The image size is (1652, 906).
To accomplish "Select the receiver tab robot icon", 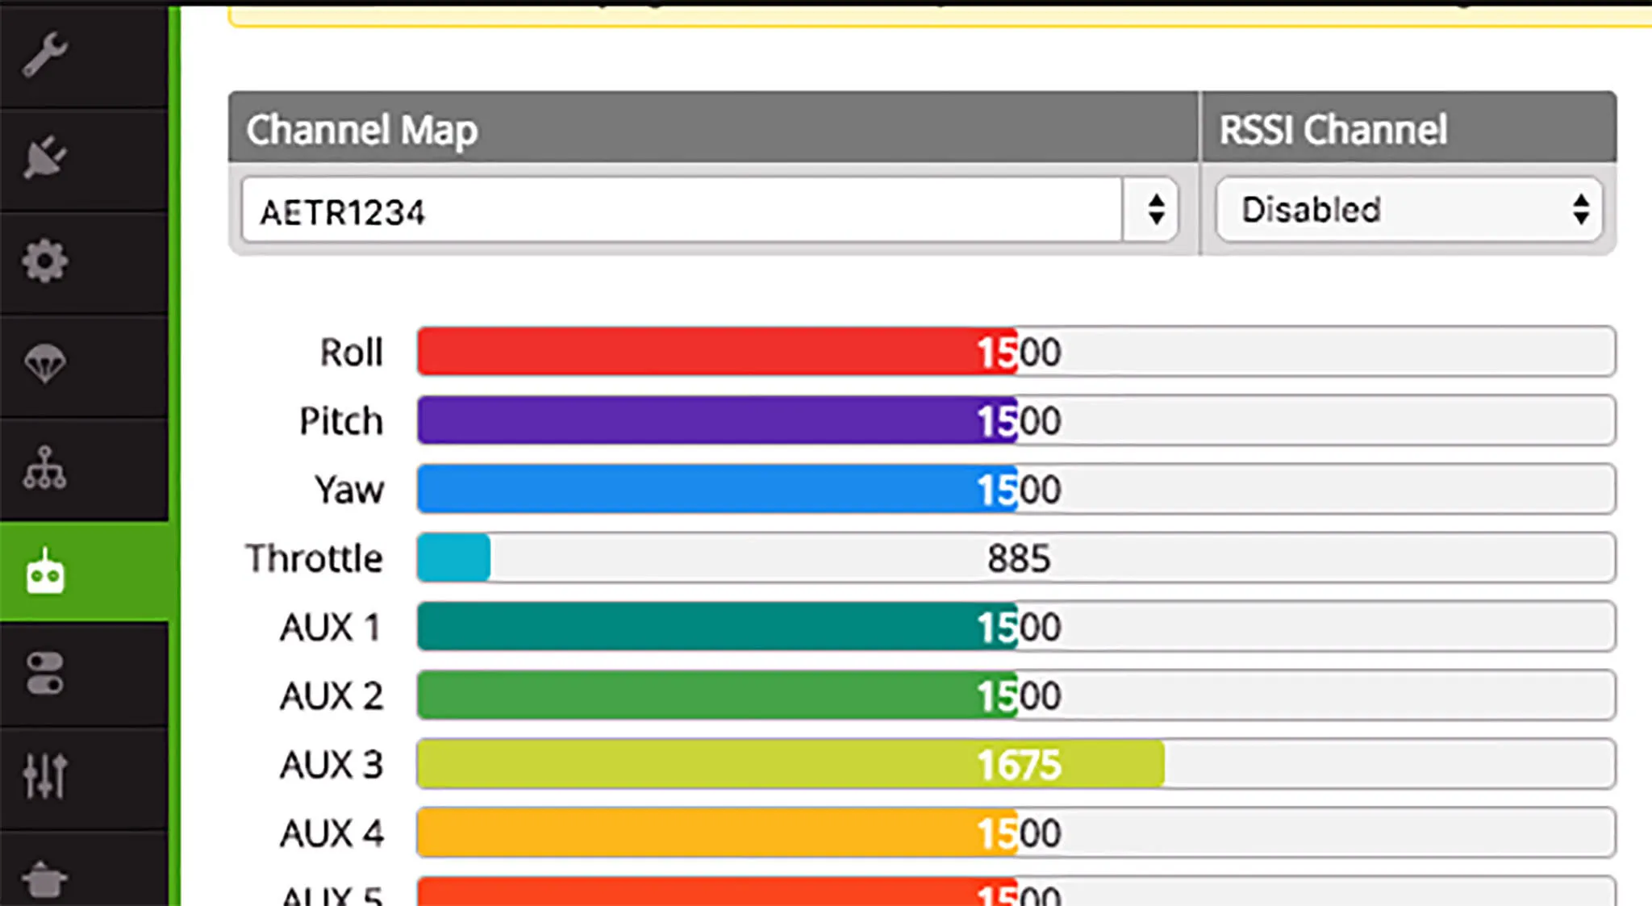I will click(x=45, y=571).
